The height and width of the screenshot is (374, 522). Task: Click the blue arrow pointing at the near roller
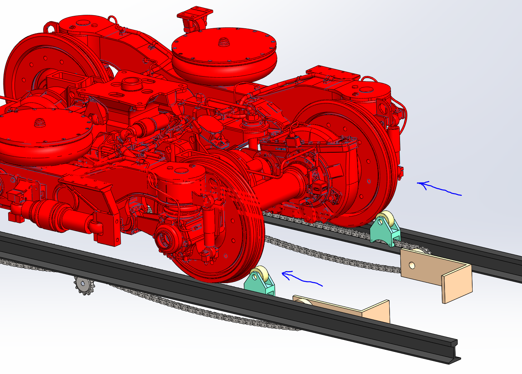302,278
